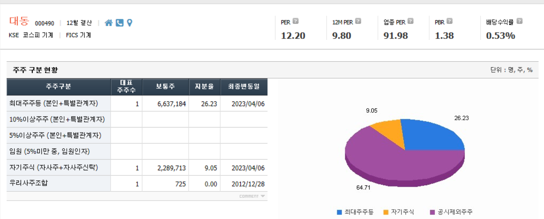Click the 대표주주수 column header
544x219 pixels.
[126, 87]
